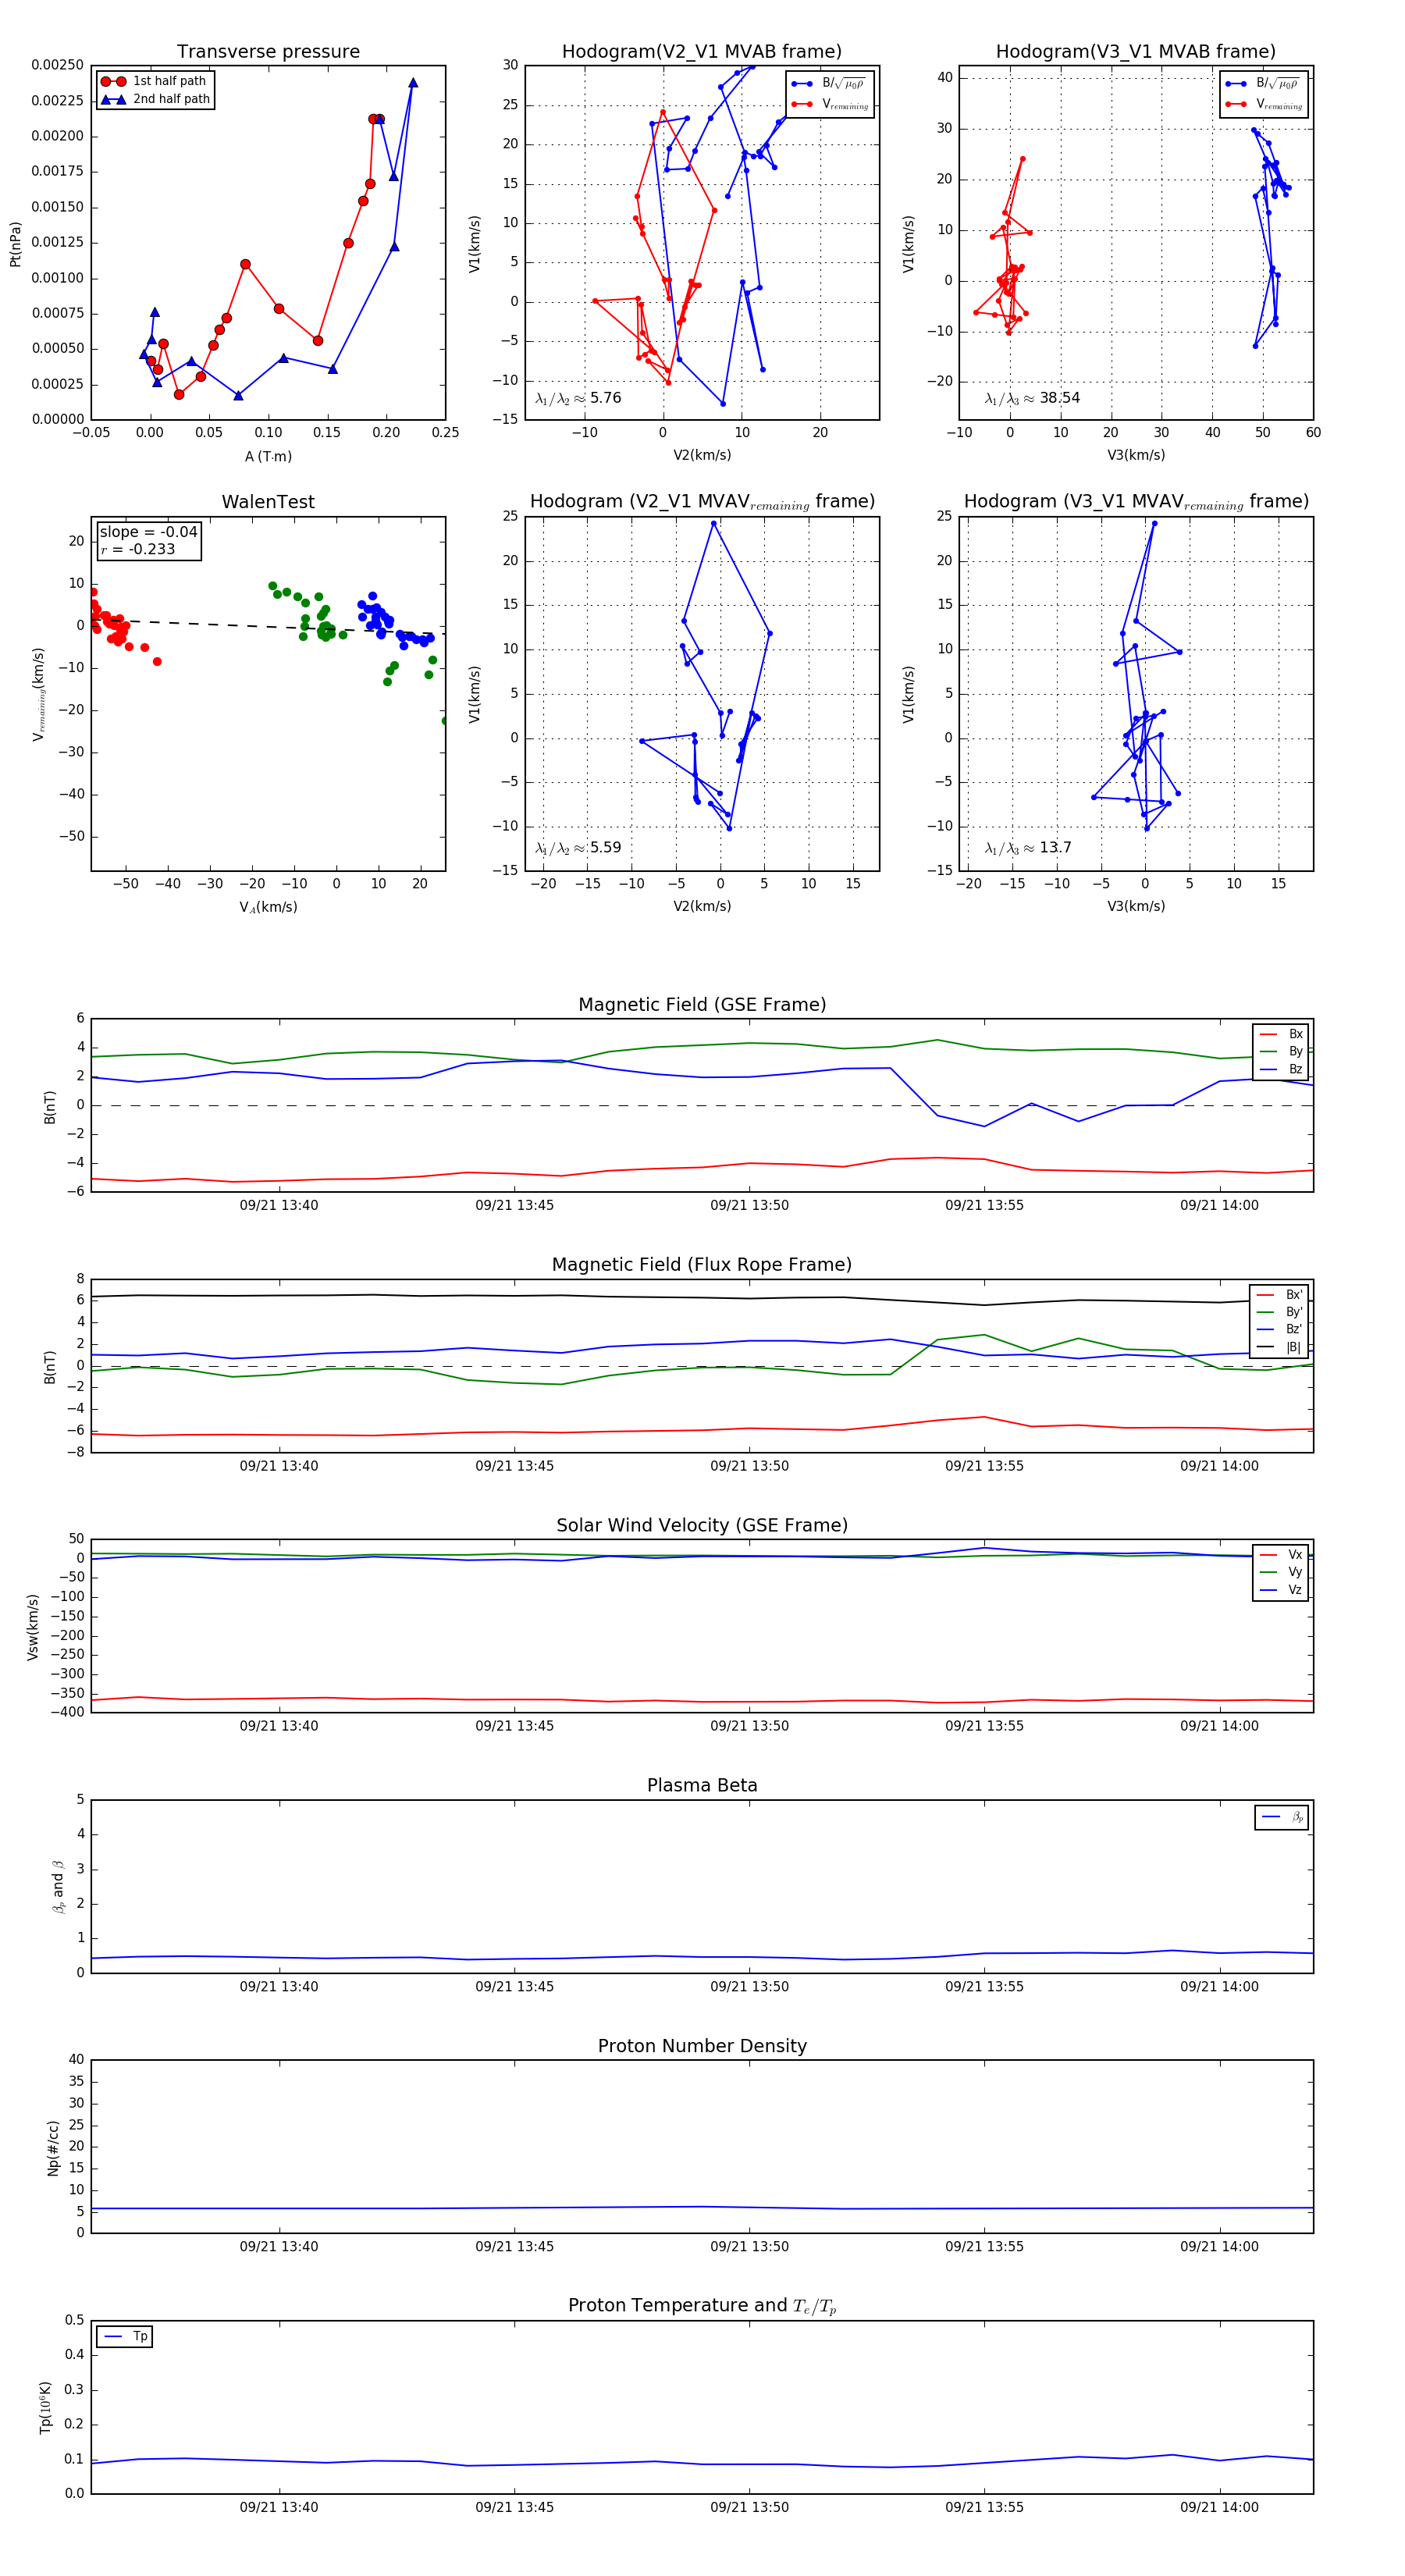Screen dimensions: 1405x2576
Task: Click the 5.76 eigenvalue ratio annotation
Action: click(578, 398)
